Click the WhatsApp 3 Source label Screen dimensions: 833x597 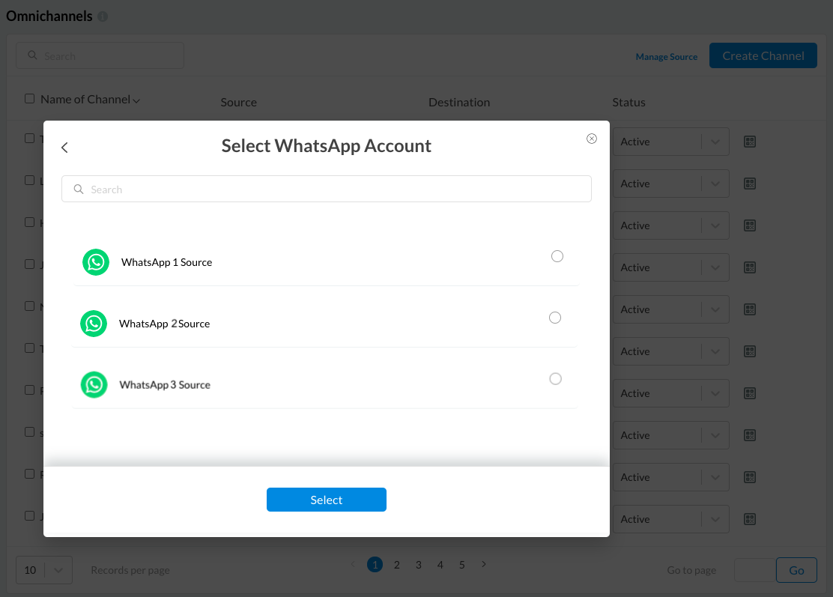tap(165, 384)
